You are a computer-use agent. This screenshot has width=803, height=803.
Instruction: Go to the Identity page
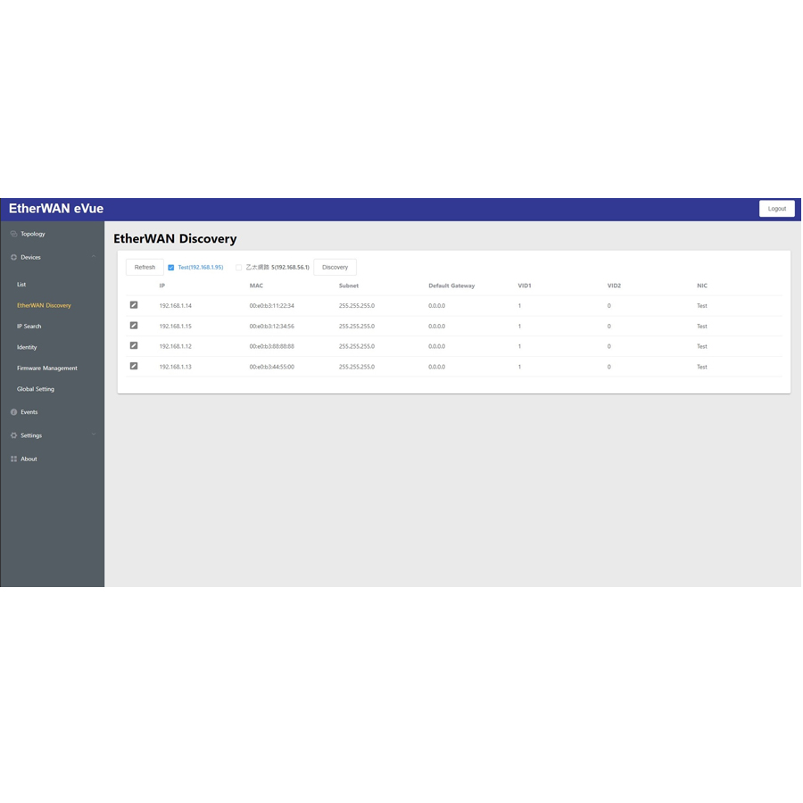(x=27, y=347)
